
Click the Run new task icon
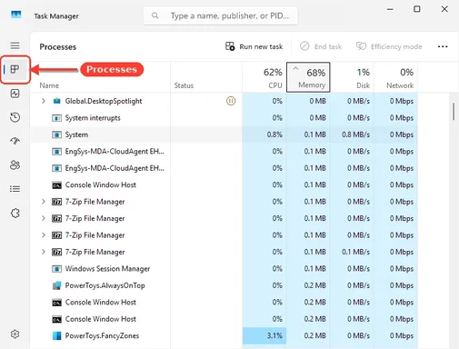click(230, 46)
